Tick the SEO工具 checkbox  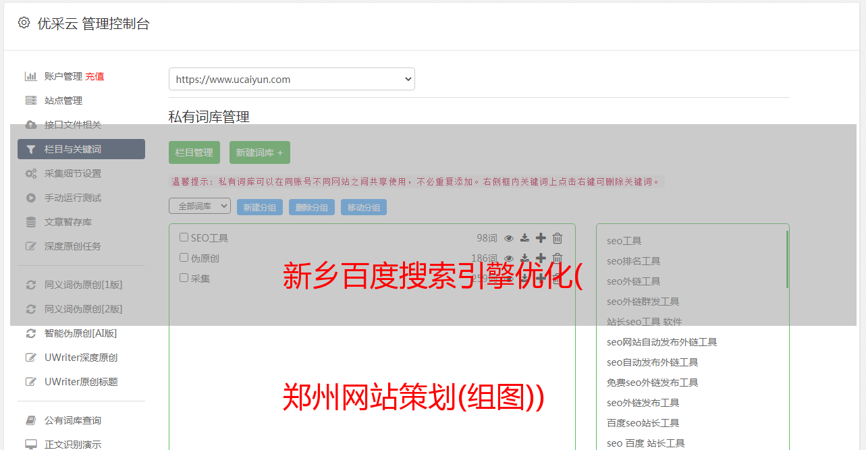click(x=184, y=237)
